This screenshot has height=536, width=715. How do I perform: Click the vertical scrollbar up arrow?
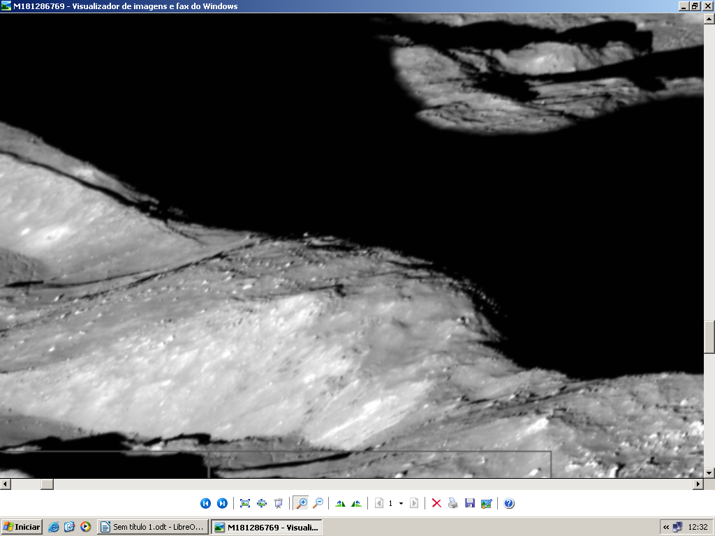pyautogui.click(x=709, y=19)
